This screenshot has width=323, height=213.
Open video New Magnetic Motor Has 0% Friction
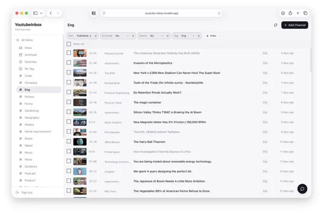click(170, 122)
